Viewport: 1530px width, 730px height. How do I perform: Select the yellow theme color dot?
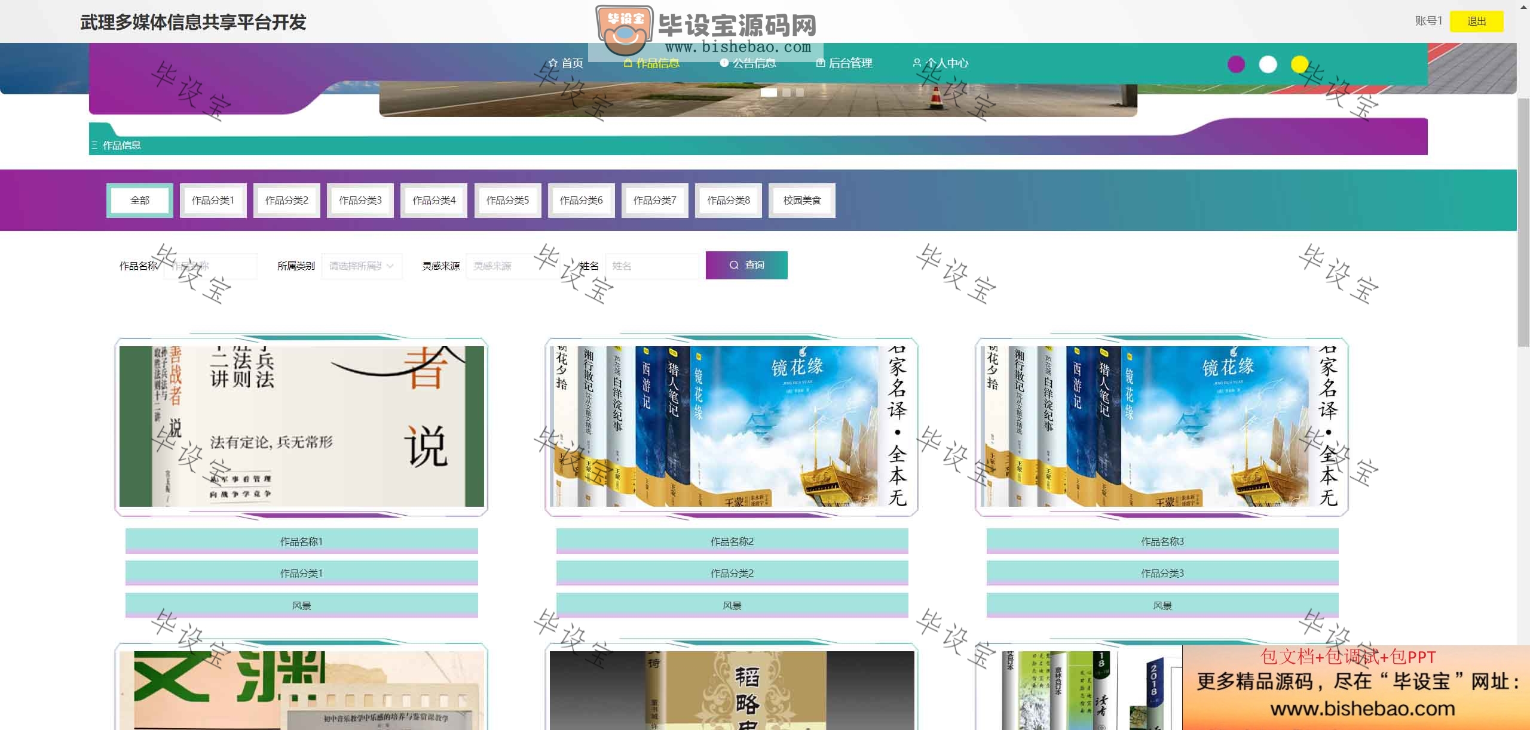(x=1299, y=64)
